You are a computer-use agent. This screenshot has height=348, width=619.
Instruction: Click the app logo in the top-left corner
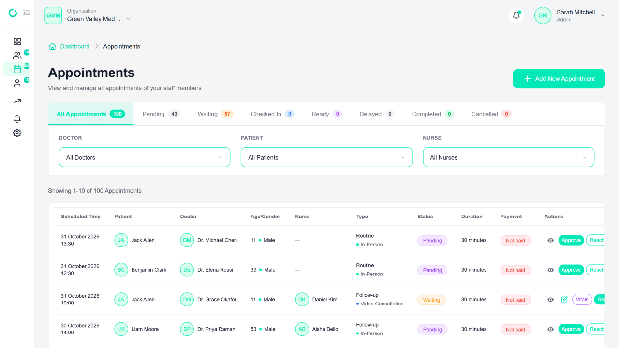[13, 13]
